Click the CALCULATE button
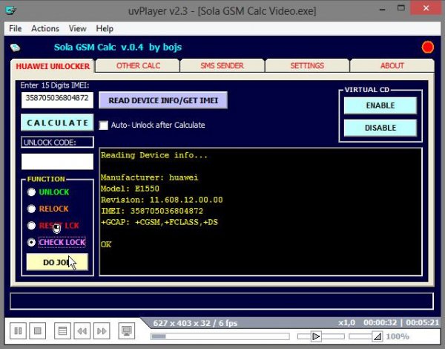This screenshot has height=349, width=445. click(x=57, y=123)
